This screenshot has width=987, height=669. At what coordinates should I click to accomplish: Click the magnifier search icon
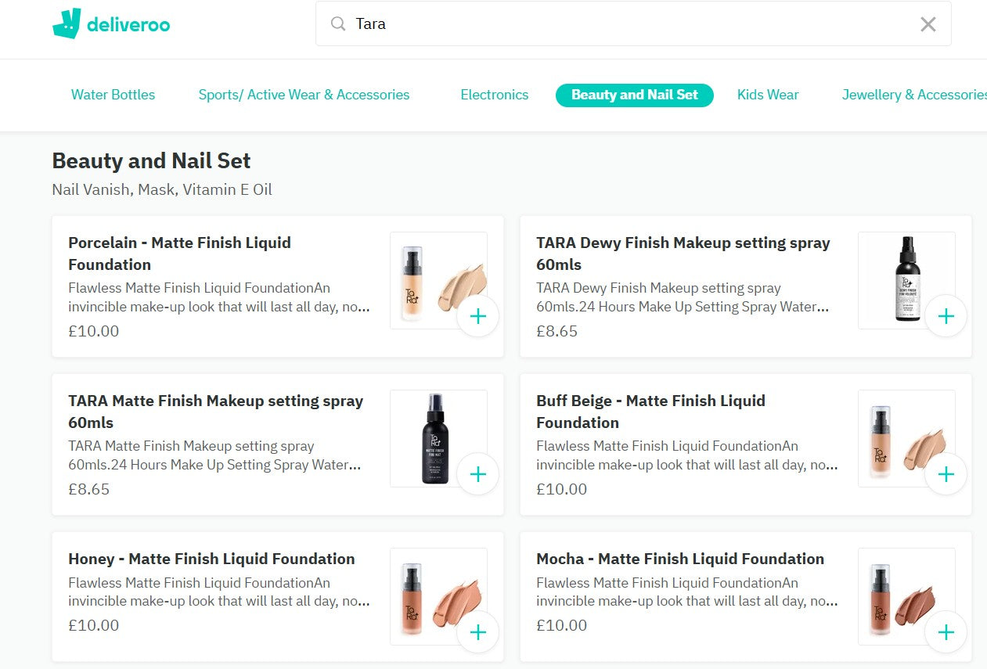tap(338, 24)
